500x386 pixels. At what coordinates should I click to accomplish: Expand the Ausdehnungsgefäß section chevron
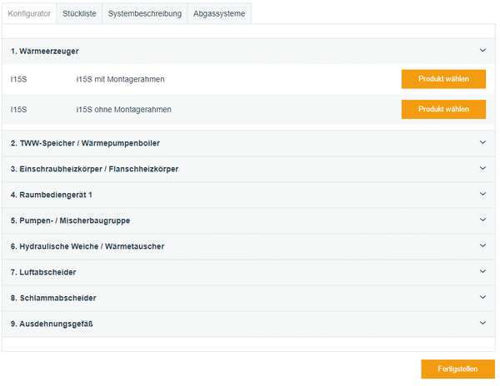pos(482,323)
